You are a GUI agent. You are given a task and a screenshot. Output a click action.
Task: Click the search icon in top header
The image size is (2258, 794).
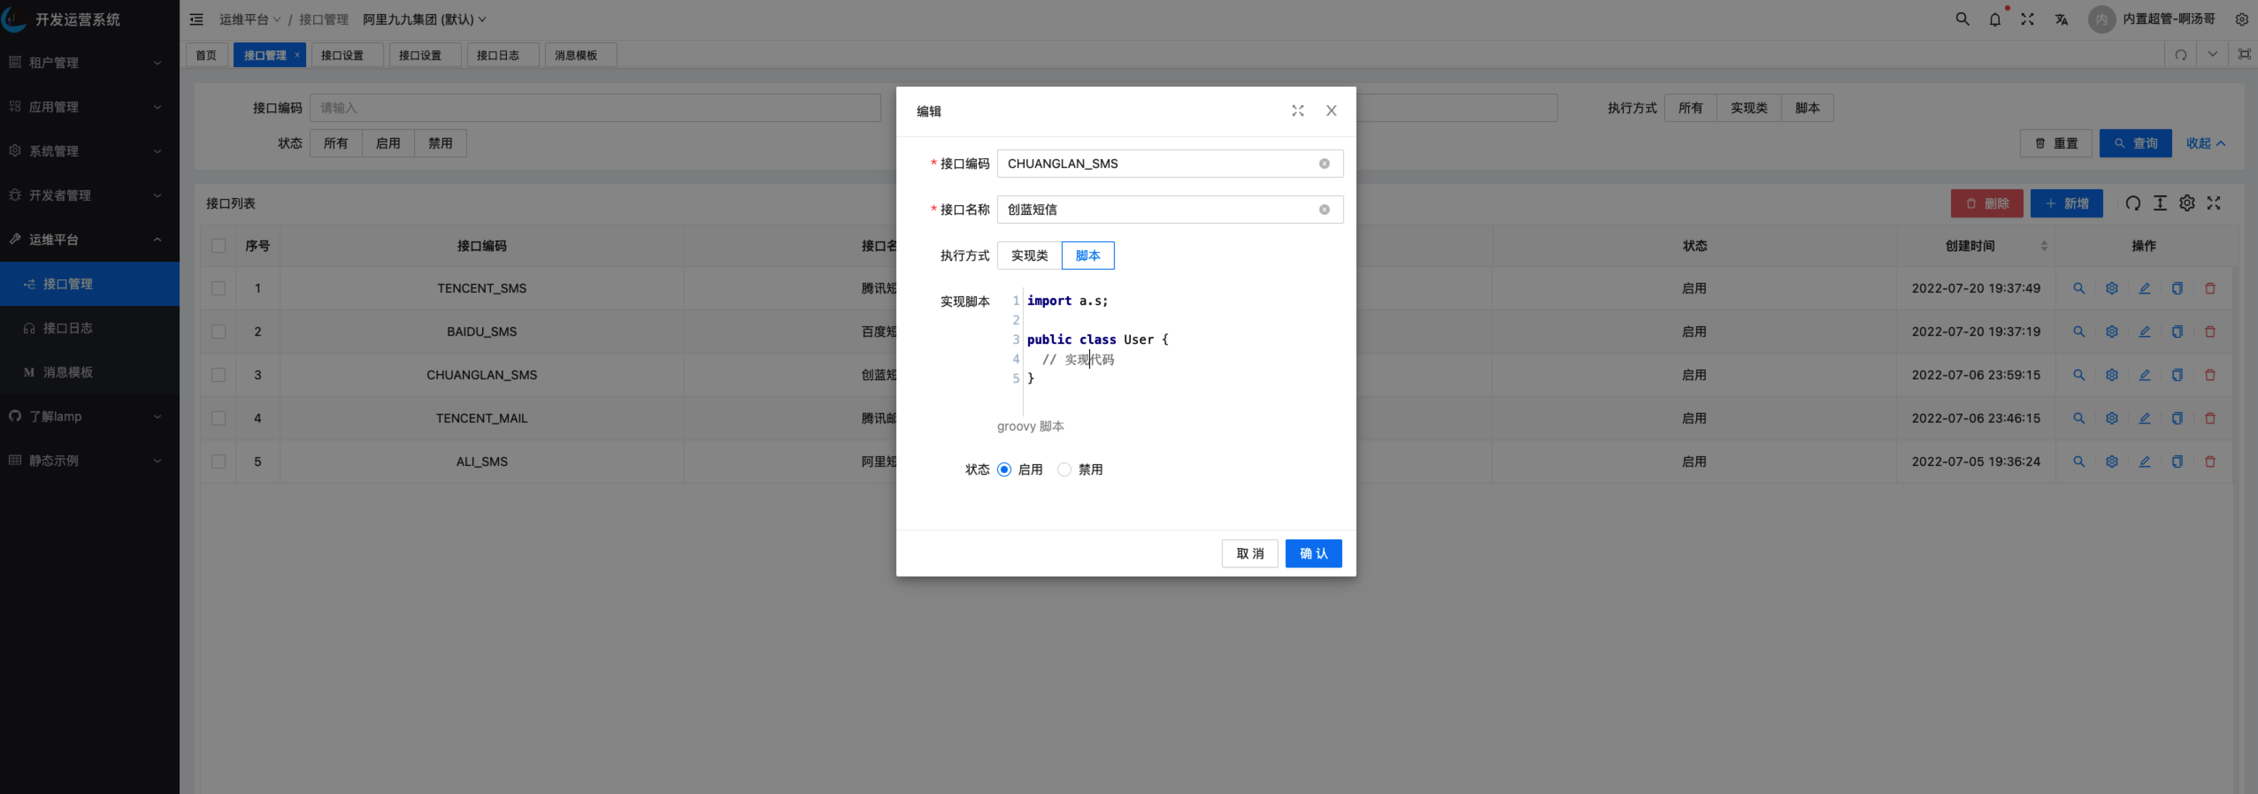1962,19
